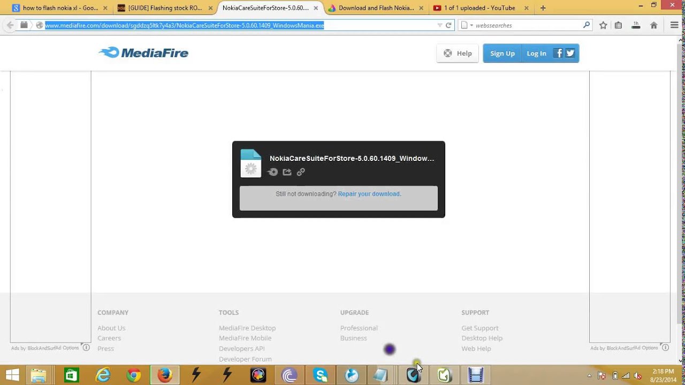The image size is (685, 385).
Task: Click the left ad options info icon
Action: point(86,348)
